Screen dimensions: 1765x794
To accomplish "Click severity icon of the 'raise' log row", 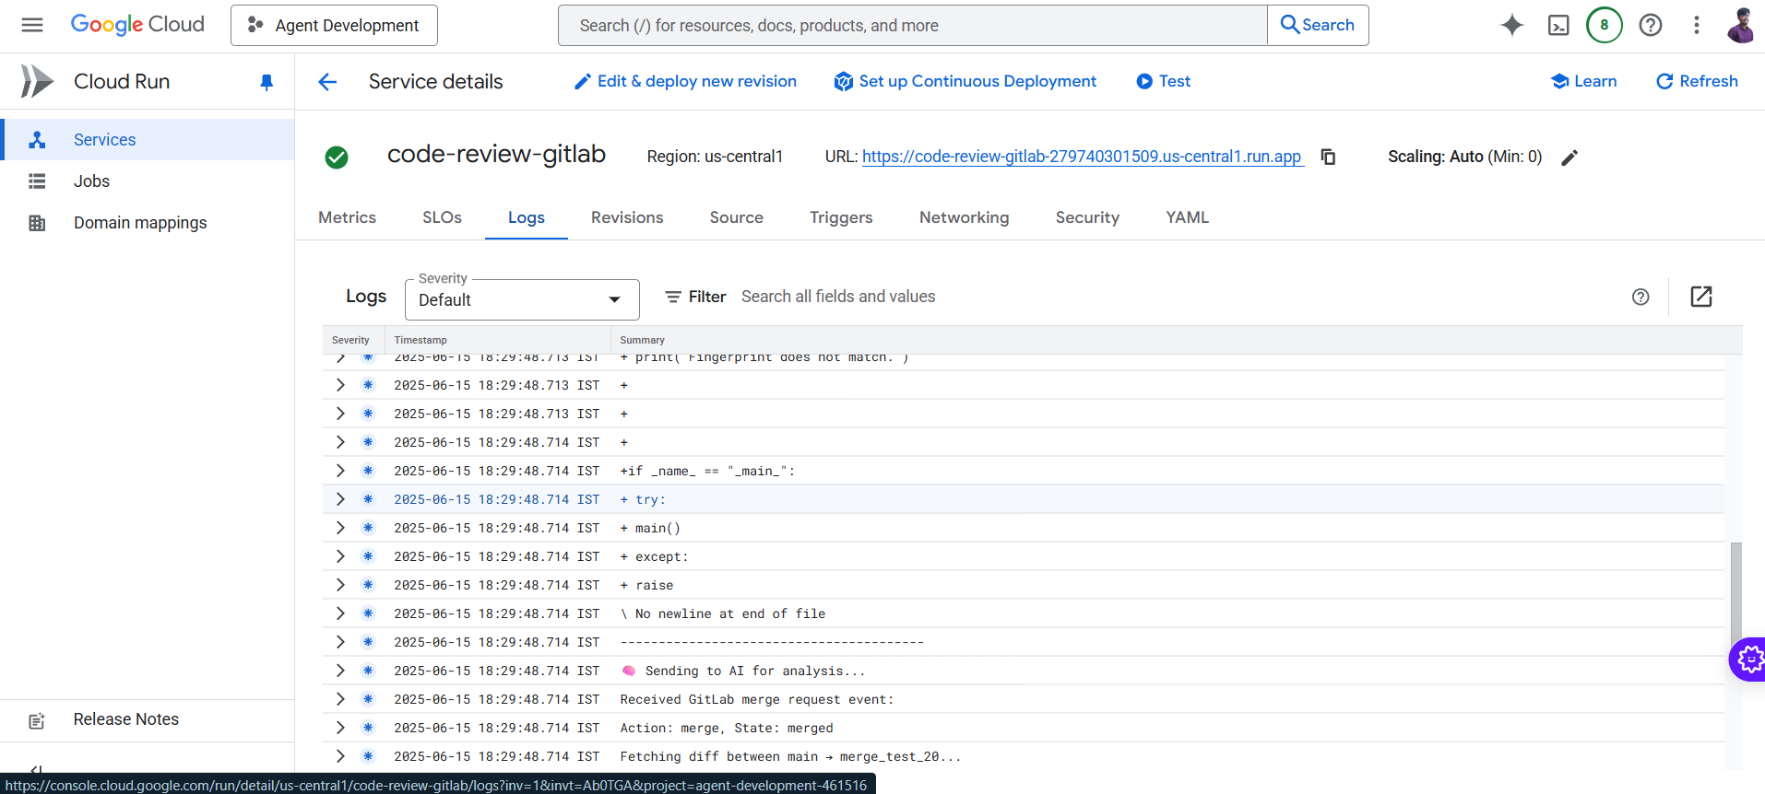I will click(368, 585).
